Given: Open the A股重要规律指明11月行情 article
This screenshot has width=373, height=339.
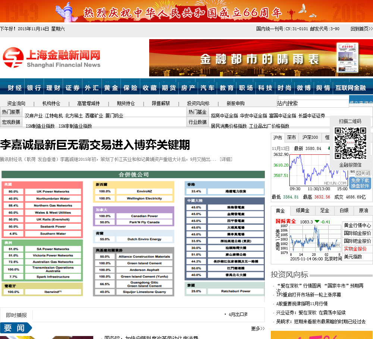Looking at the screenshot, I should [302, 304].
